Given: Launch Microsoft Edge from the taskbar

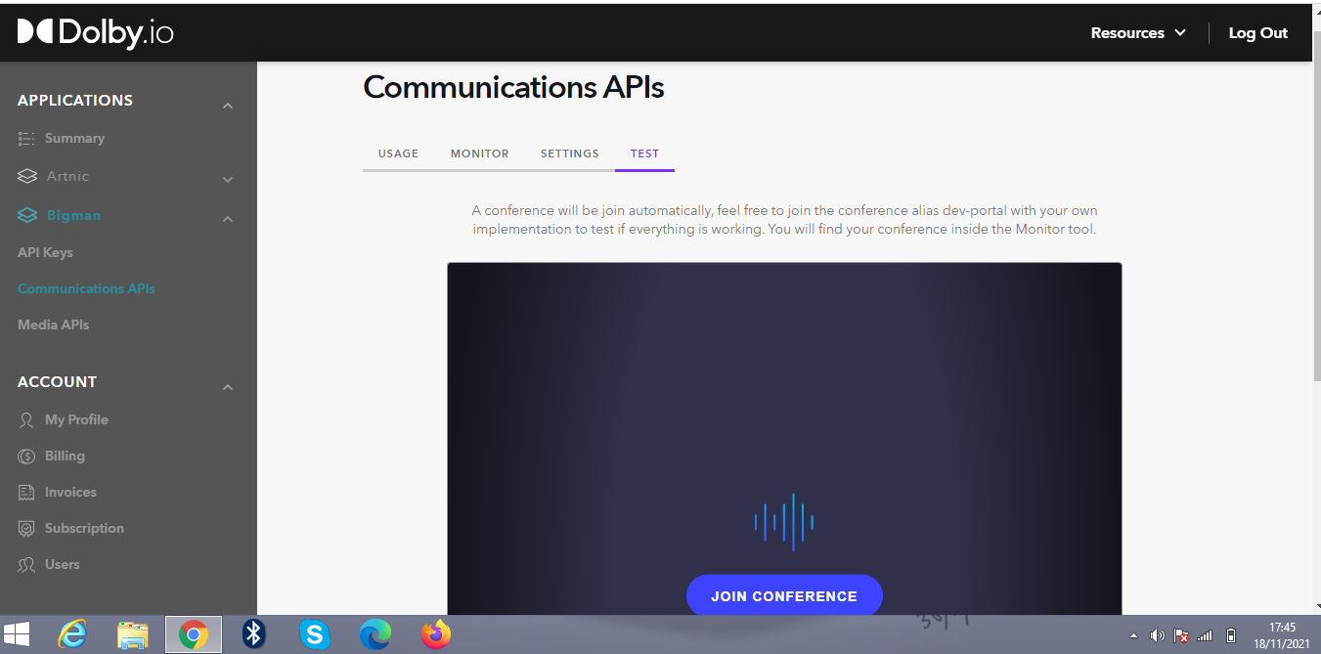Looking at the screenshot, I should [x=374, y=634].
